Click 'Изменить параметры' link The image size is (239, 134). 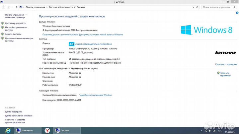click(225, 74)
